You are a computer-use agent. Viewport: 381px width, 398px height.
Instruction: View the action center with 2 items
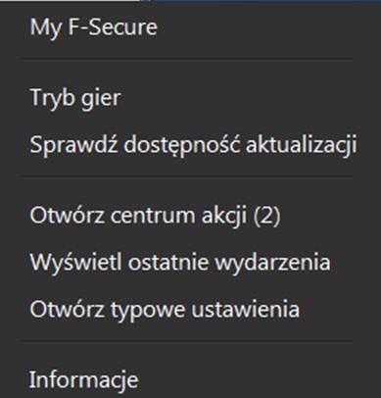155,216
